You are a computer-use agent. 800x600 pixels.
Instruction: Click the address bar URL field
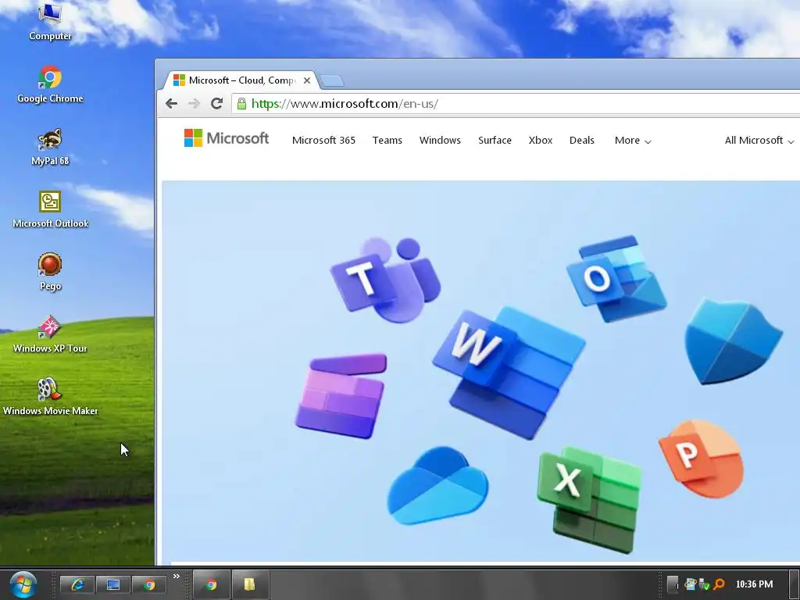pyautogui.click(x=516, y=104)
